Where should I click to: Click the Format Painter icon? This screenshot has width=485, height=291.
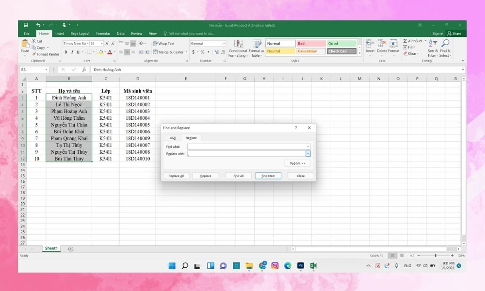tap(34, 54)
